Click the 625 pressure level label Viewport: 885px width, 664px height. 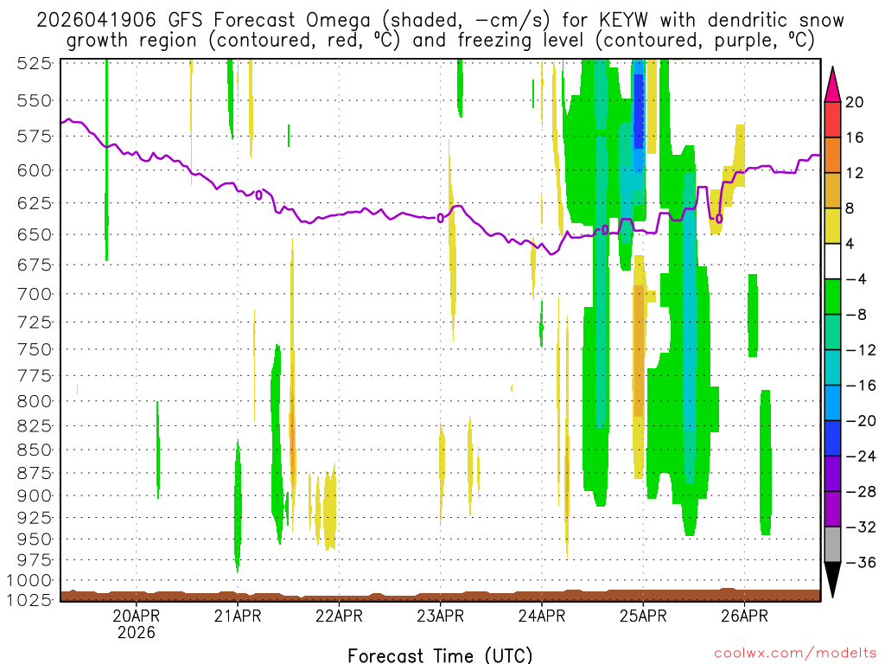click(x=35, y=202)
